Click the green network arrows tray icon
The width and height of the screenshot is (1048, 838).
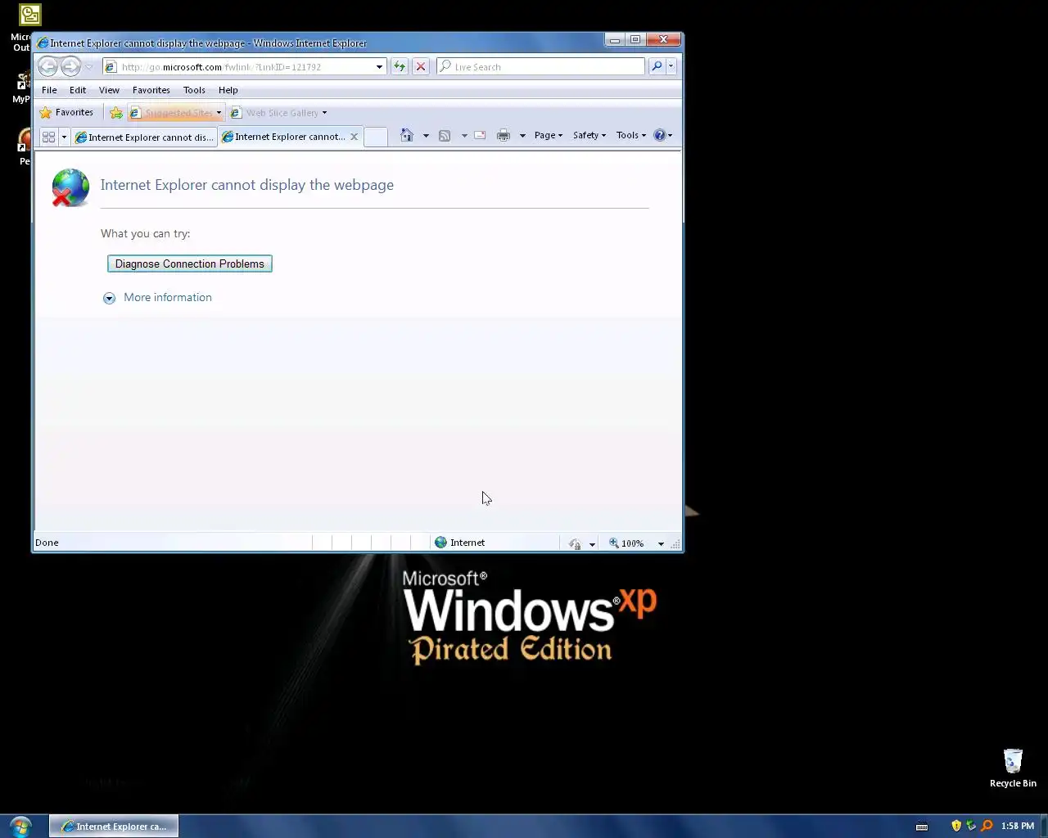pyautogui.click(x=971, y=826)
